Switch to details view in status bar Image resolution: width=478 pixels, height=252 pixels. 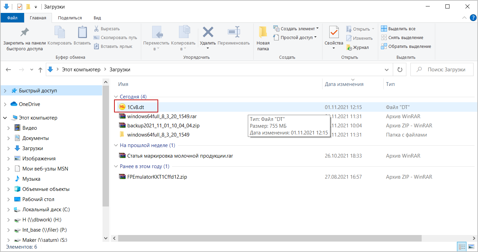[x=462, y=247]
